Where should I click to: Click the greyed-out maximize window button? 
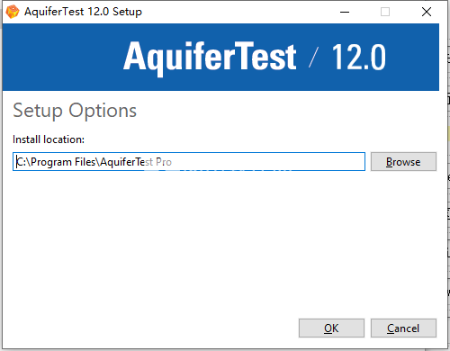point(385,12)
